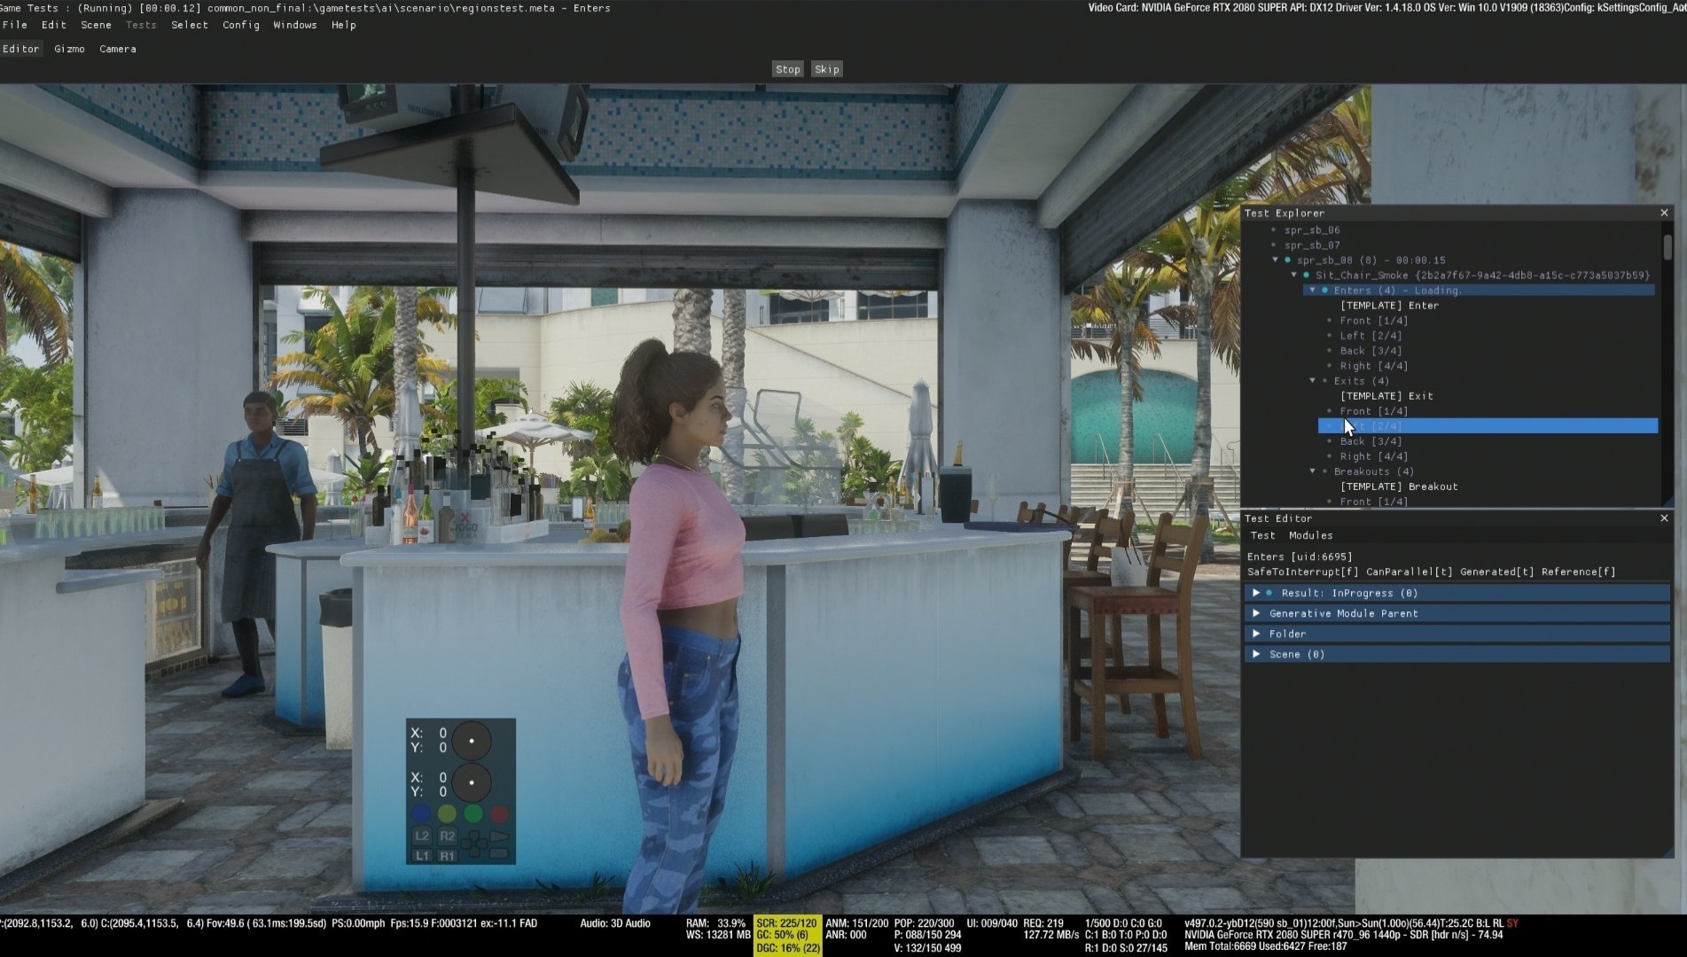Click the D-pad icon on controller overlay
1687x957 pixels.
(x=473, y=845)
